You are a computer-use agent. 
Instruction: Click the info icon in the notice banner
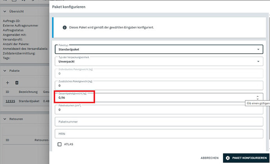click(x=65, y=27)
